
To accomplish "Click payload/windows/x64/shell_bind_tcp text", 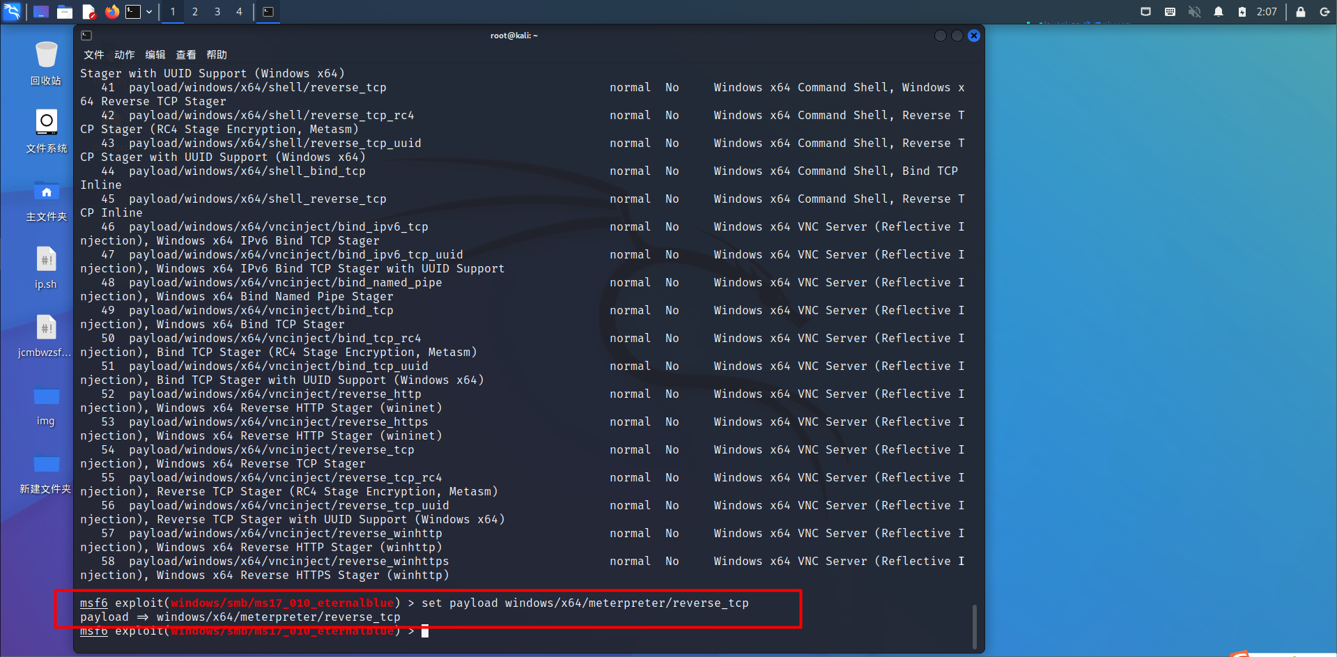I will tap(247, 171).
